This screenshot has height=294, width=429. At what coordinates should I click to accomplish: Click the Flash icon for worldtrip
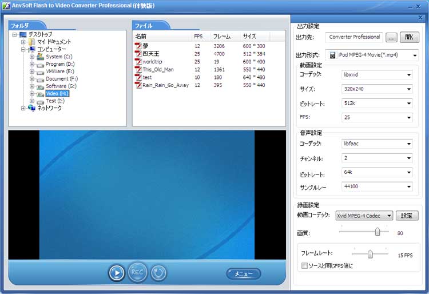tap(138, 62)
